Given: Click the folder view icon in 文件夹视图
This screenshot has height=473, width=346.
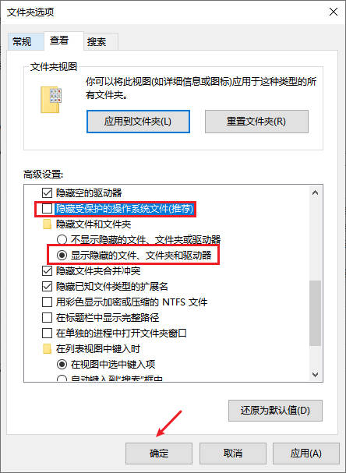Looking at the screenshot, I should click(51, 100).
